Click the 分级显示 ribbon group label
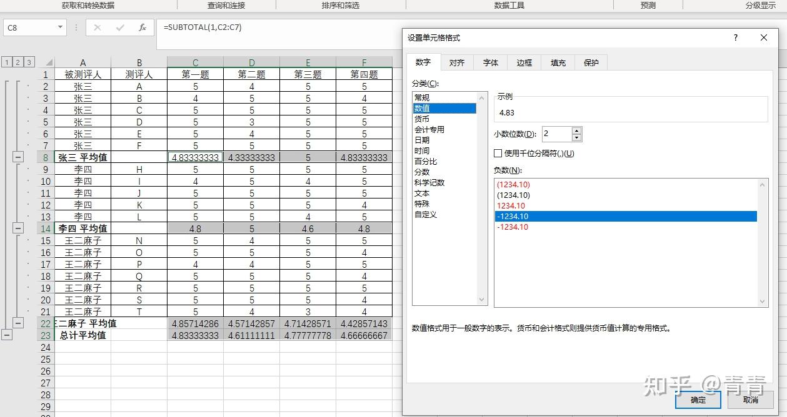The image size is (787, 417). click(761, 5)
